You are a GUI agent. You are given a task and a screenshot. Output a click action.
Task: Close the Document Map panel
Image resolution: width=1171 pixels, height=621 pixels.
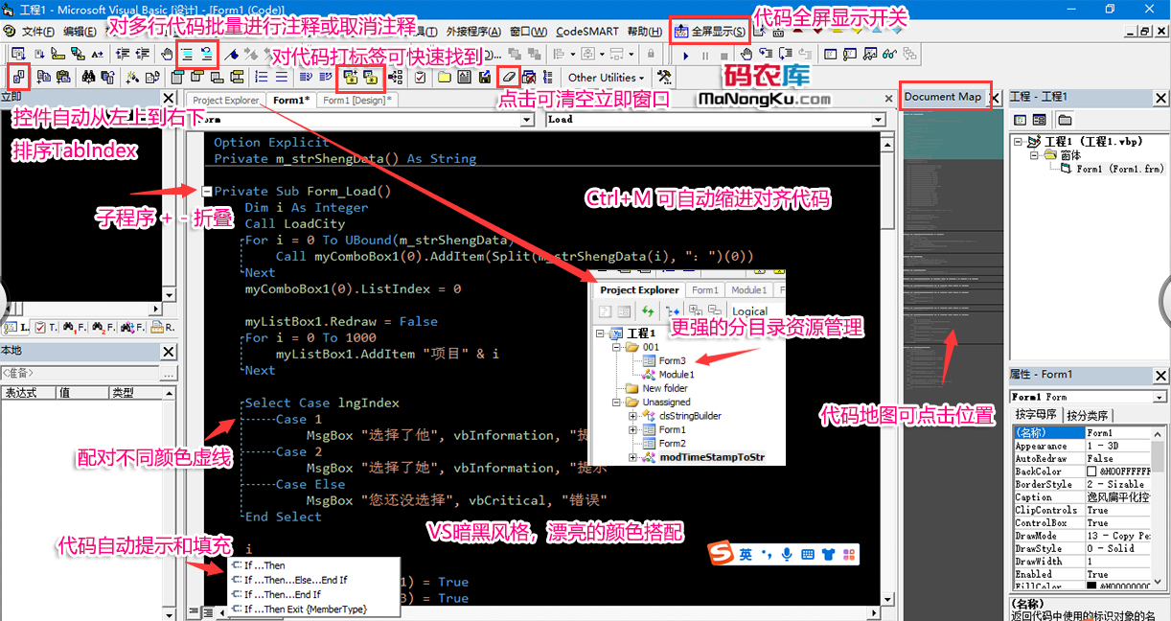pos(995,98)
